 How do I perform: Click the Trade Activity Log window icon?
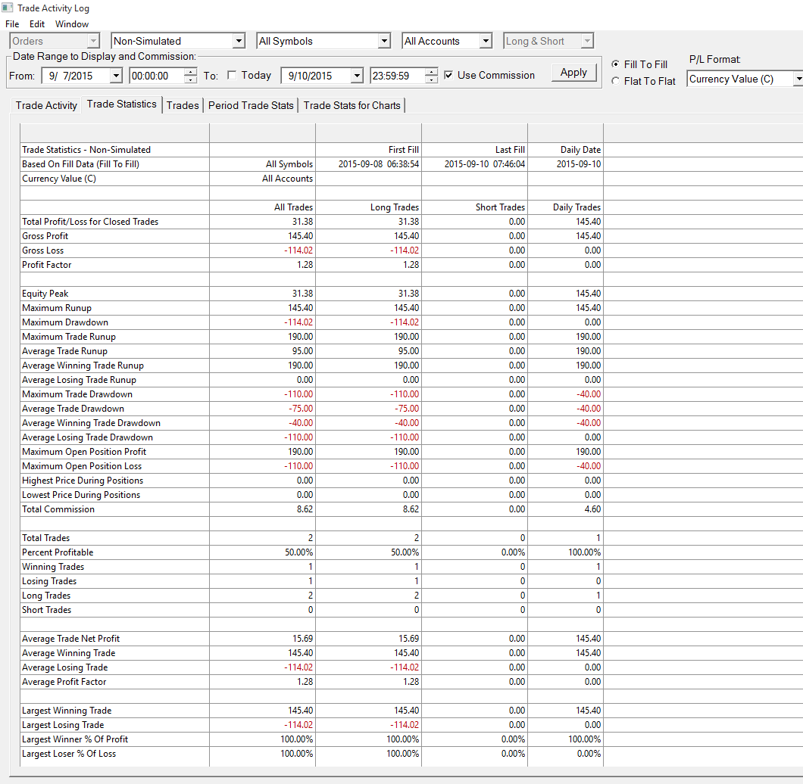[7, 8]
